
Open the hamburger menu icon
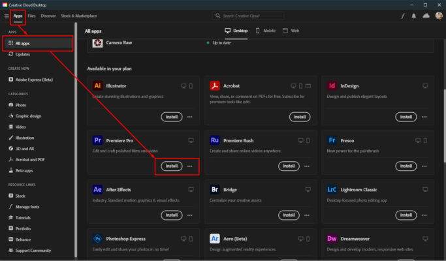tap(7, 16)
